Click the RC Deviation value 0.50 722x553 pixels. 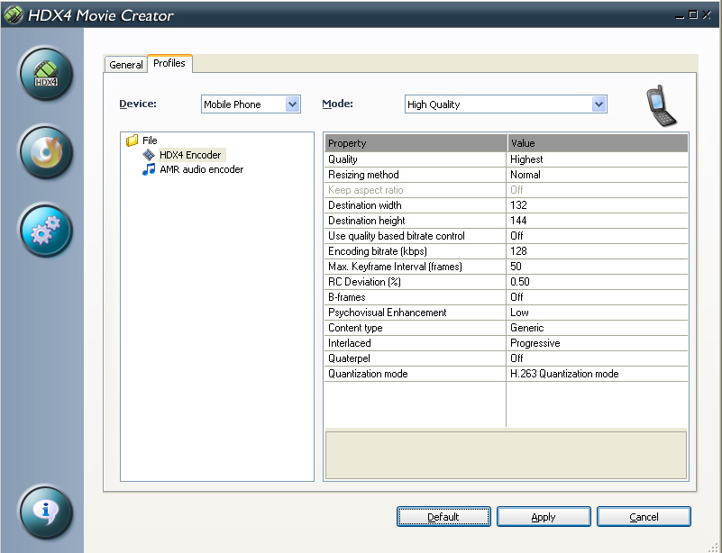point(520,282)
